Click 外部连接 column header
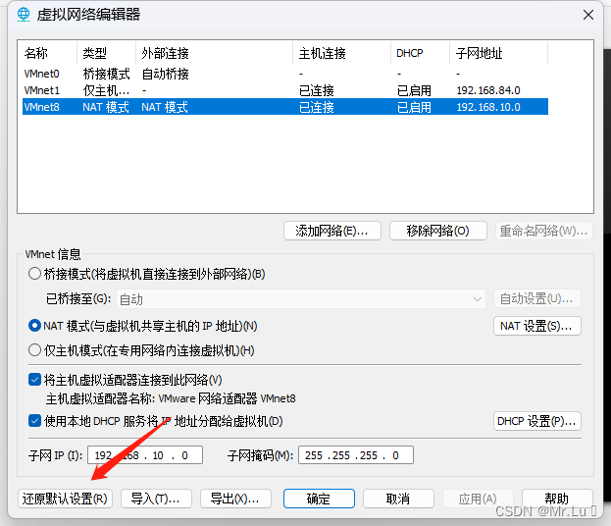This screenshot has height=526, width=611. (215, 53)
